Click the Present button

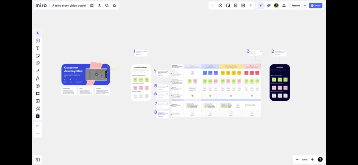tap(296, 6)
